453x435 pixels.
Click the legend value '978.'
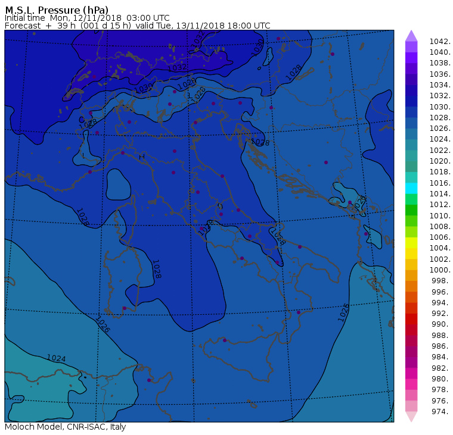(441, 389)
